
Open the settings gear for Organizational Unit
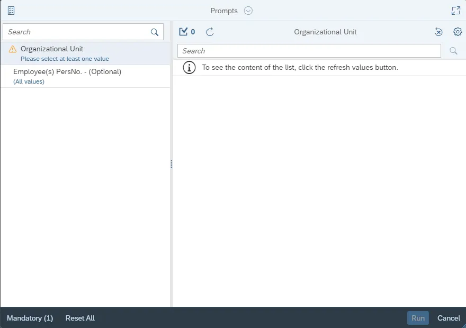(458, 32)
